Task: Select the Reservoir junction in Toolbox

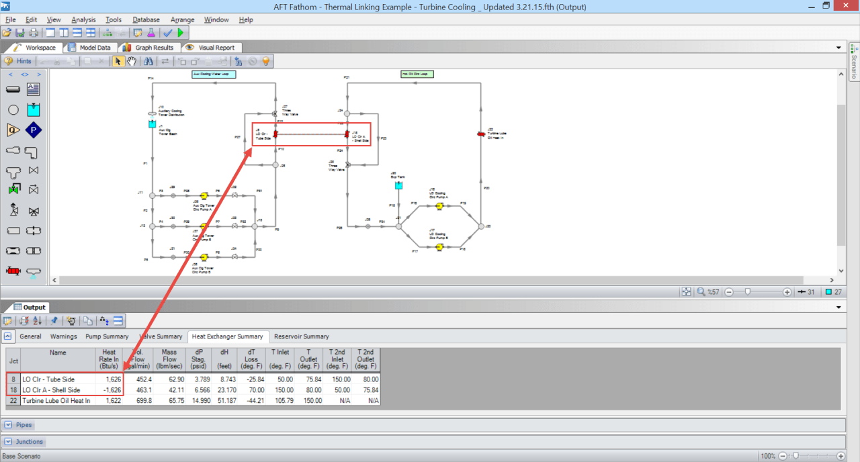Action: [33, 109]
